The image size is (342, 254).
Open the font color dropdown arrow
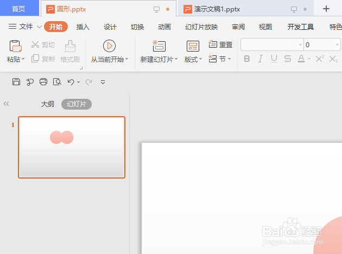click(x=309, y=59)
